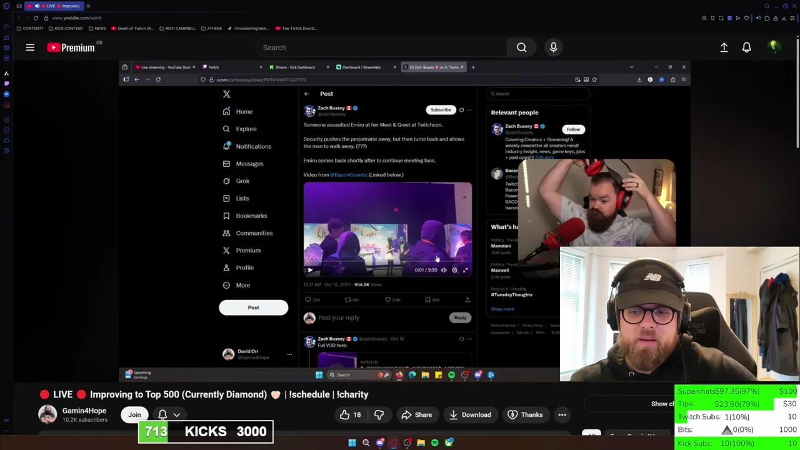Follow Zach Bussey in Relevant people
Image resolution: width=800 pixels, height=450 pixels.
tap(573, 129)
